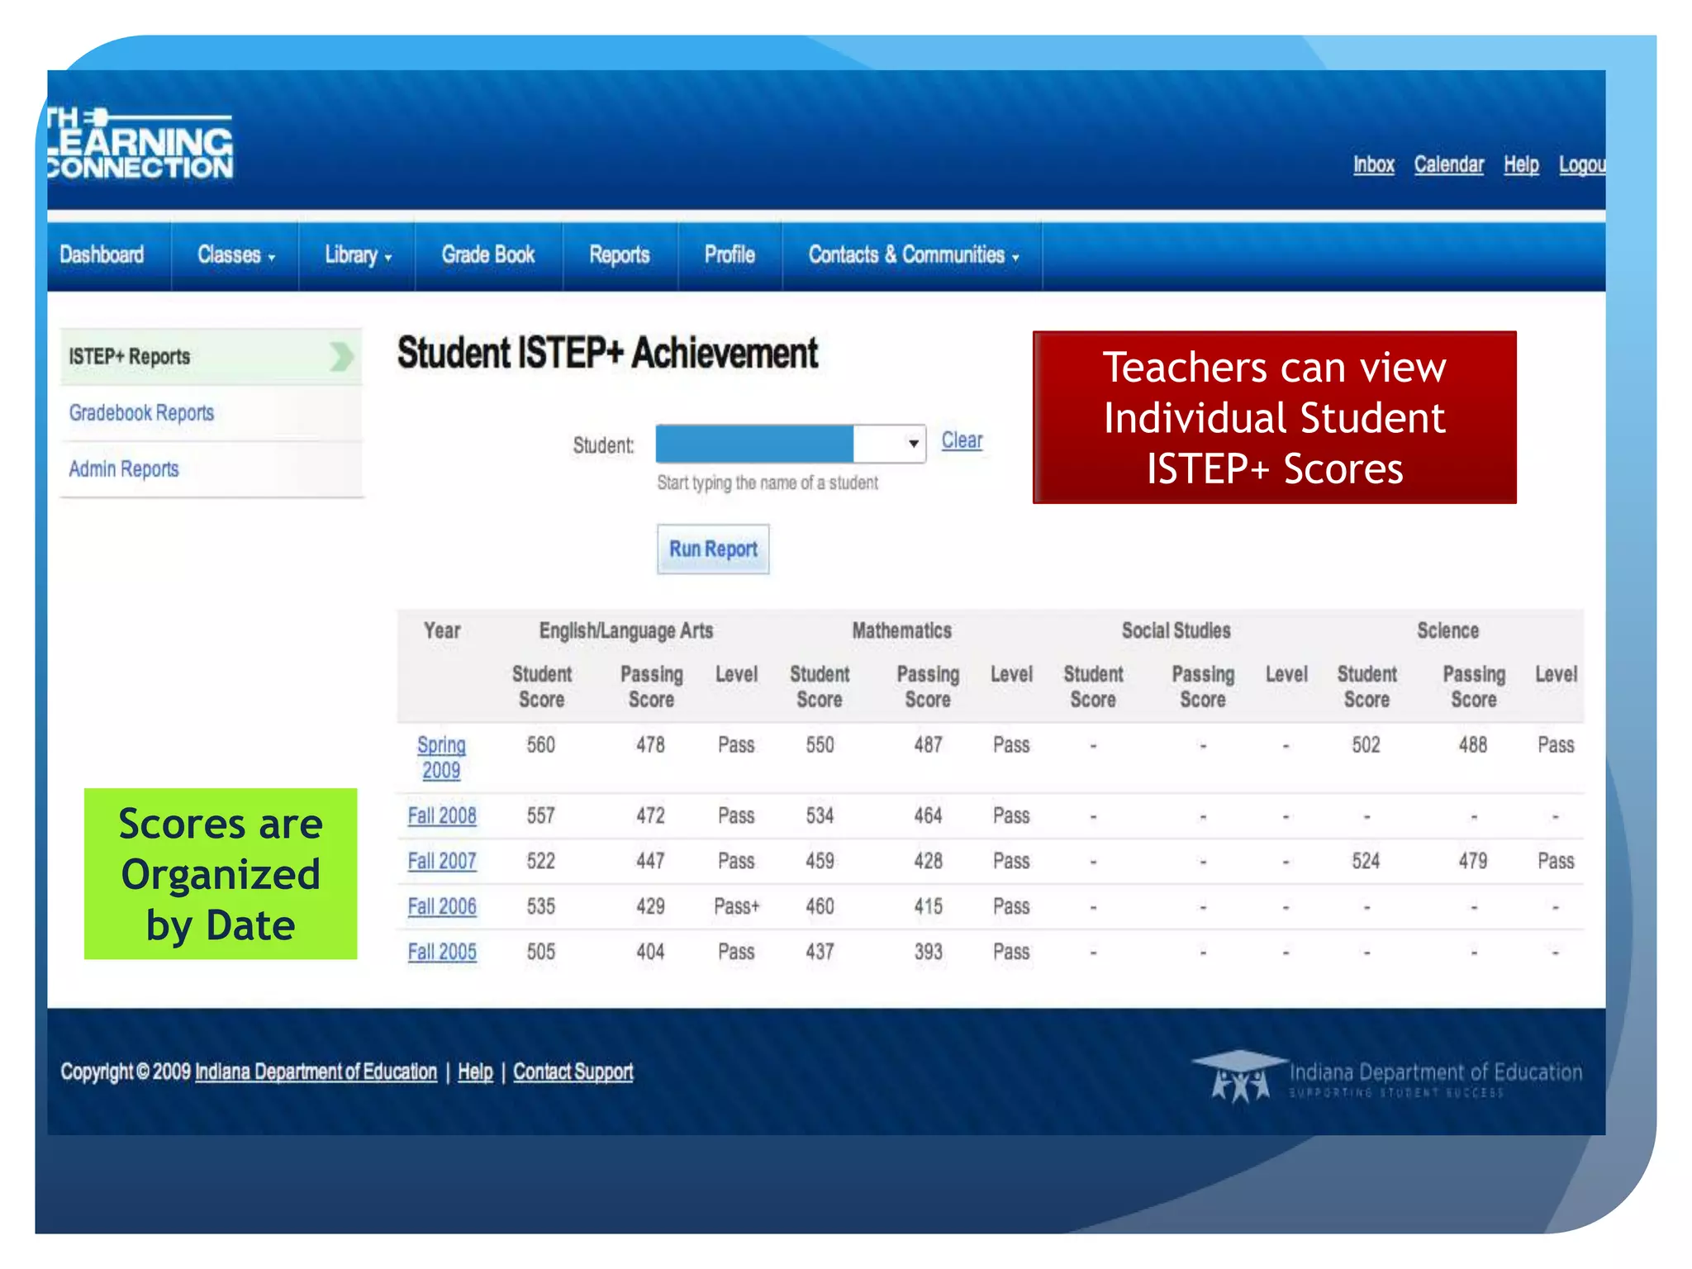The height and width of the screenshot is (1269, 1692).
Task: Open the Student dropdown arrow
Action: tap(912, 444)
